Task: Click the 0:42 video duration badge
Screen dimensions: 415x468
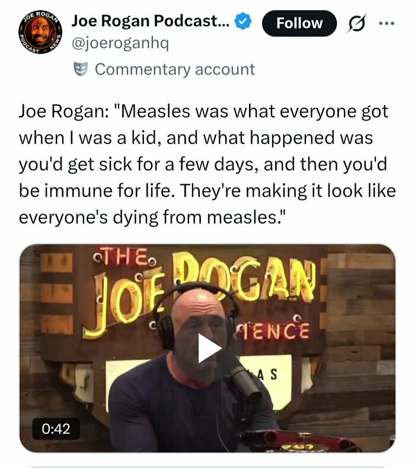Action: pos(55,428)
